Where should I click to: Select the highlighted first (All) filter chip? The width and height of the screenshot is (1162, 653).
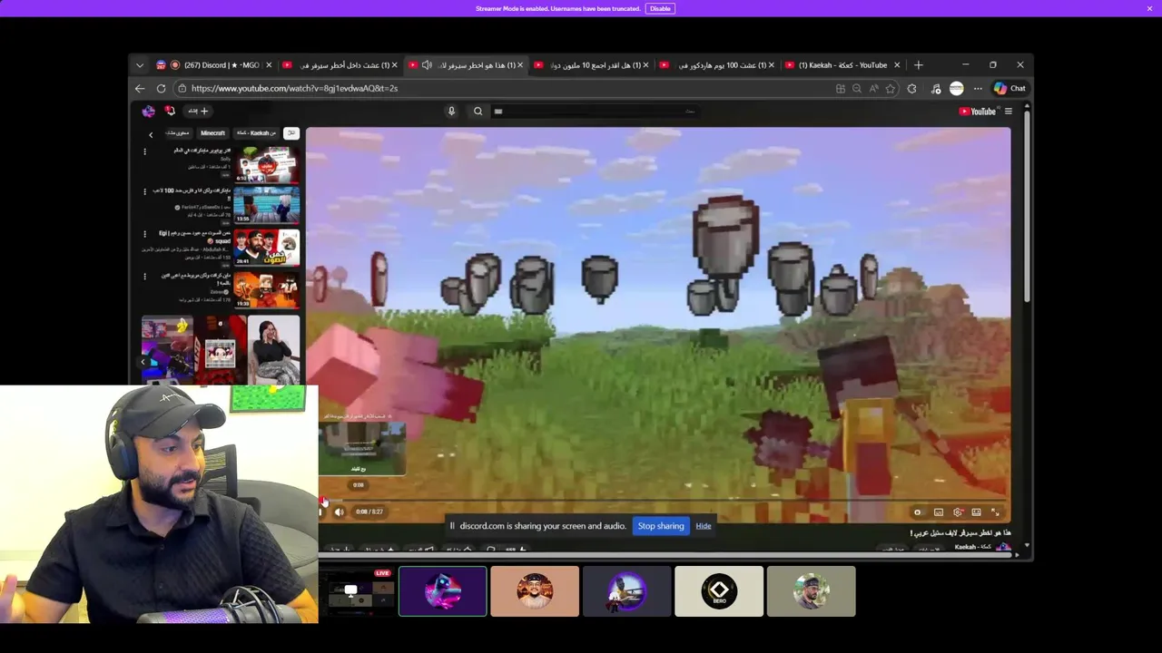290,133
